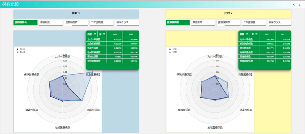Open the 二次医療圏 filter under 比較2
Image resolution: width=305 pixels, height=134 pixels.
(254, 22)
